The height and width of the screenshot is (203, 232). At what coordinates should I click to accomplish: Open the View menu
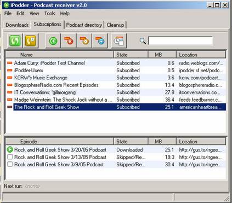pos(34,14)
